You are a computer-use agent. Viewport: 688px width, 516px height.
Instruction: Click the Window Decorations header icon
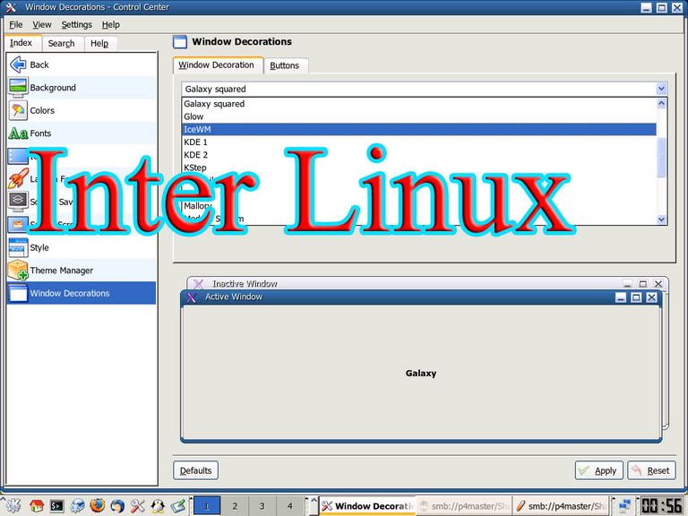(x=180, y=42)
